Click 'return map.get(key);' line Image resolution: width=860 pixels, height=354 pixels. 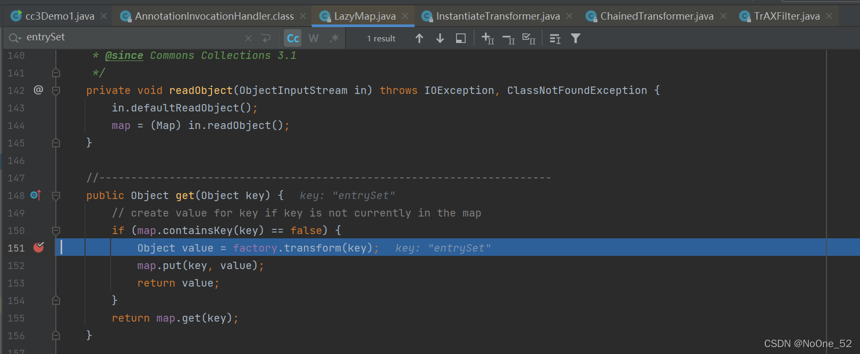(175, 318)
